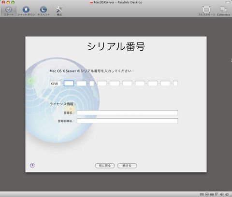232x197 pixels.
Task: Click the 登録名 text field
Action: (127, 113)
